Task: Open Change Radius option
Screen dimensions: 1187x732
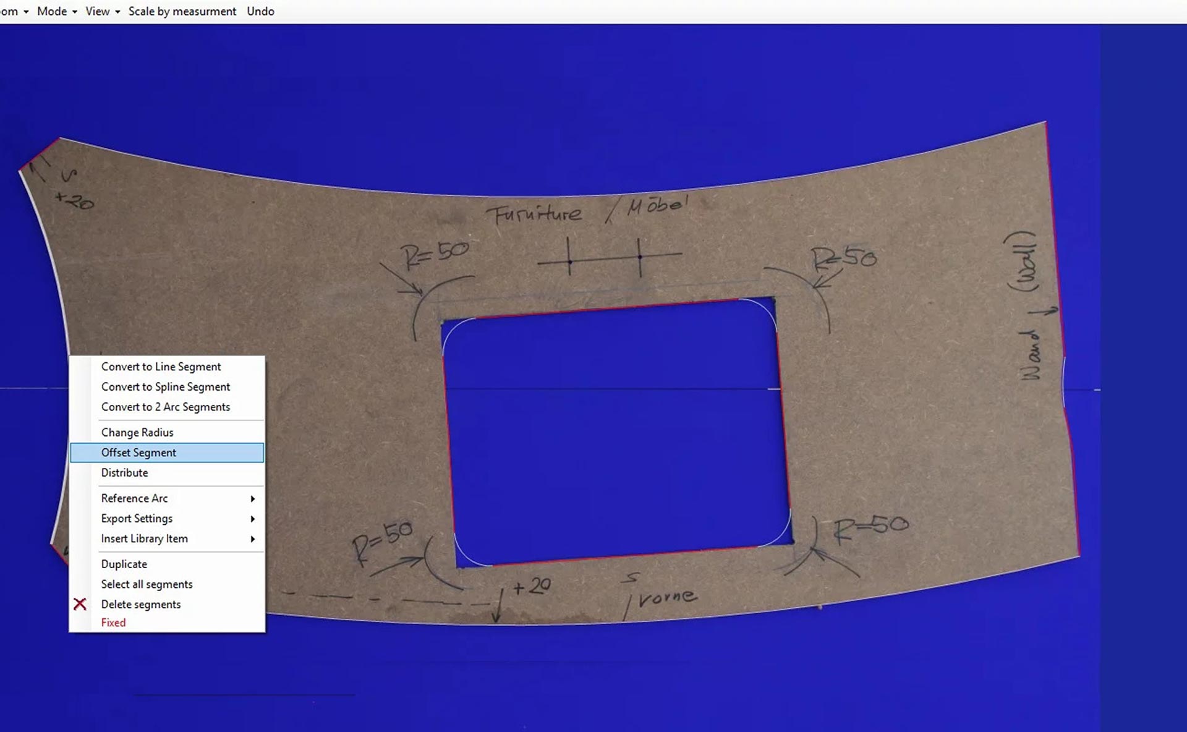Action: pyautogui.click(x=137, y=433)
